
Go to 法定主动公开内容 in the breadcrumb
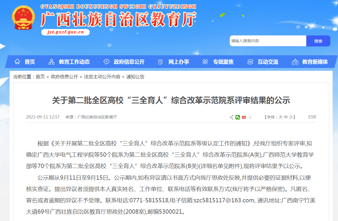(102, 77)
